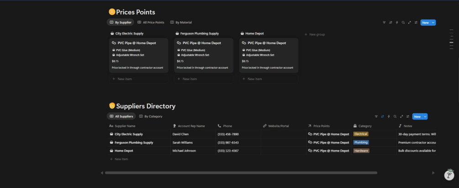Viewport: 459px width, 188px height.
Task: Open PVC Pipe card in Ferguson Plumbing Supply column
Action: click(204, 56)
